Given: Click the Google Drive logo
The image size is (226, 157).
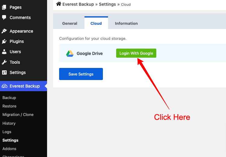Looking at the screenshot, I should point(70,53).
